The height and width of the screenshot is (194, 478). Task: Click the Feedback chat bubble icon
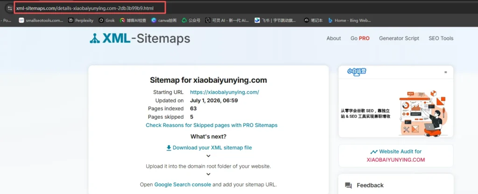348,186
